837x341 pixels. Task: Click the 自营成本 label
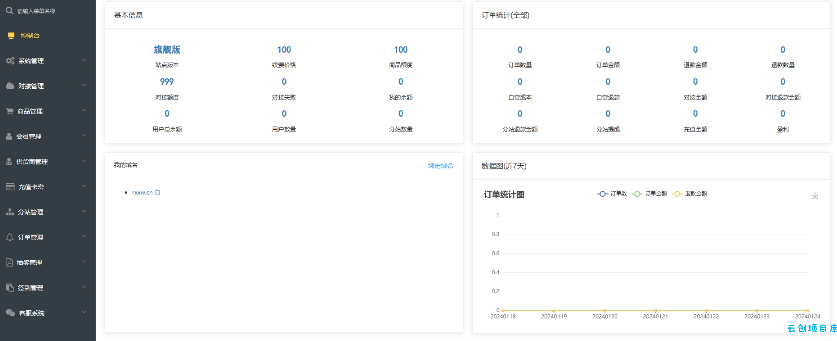520,97
